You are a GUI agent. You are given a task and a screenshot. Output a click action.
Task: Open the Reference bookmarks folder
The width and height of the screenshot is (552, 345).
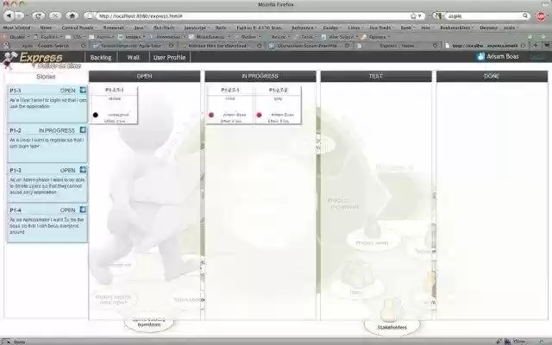303,28
